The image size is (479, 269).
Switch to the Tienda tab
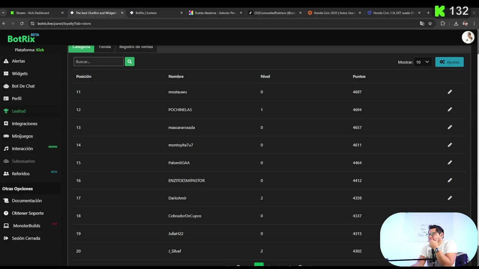105,47
